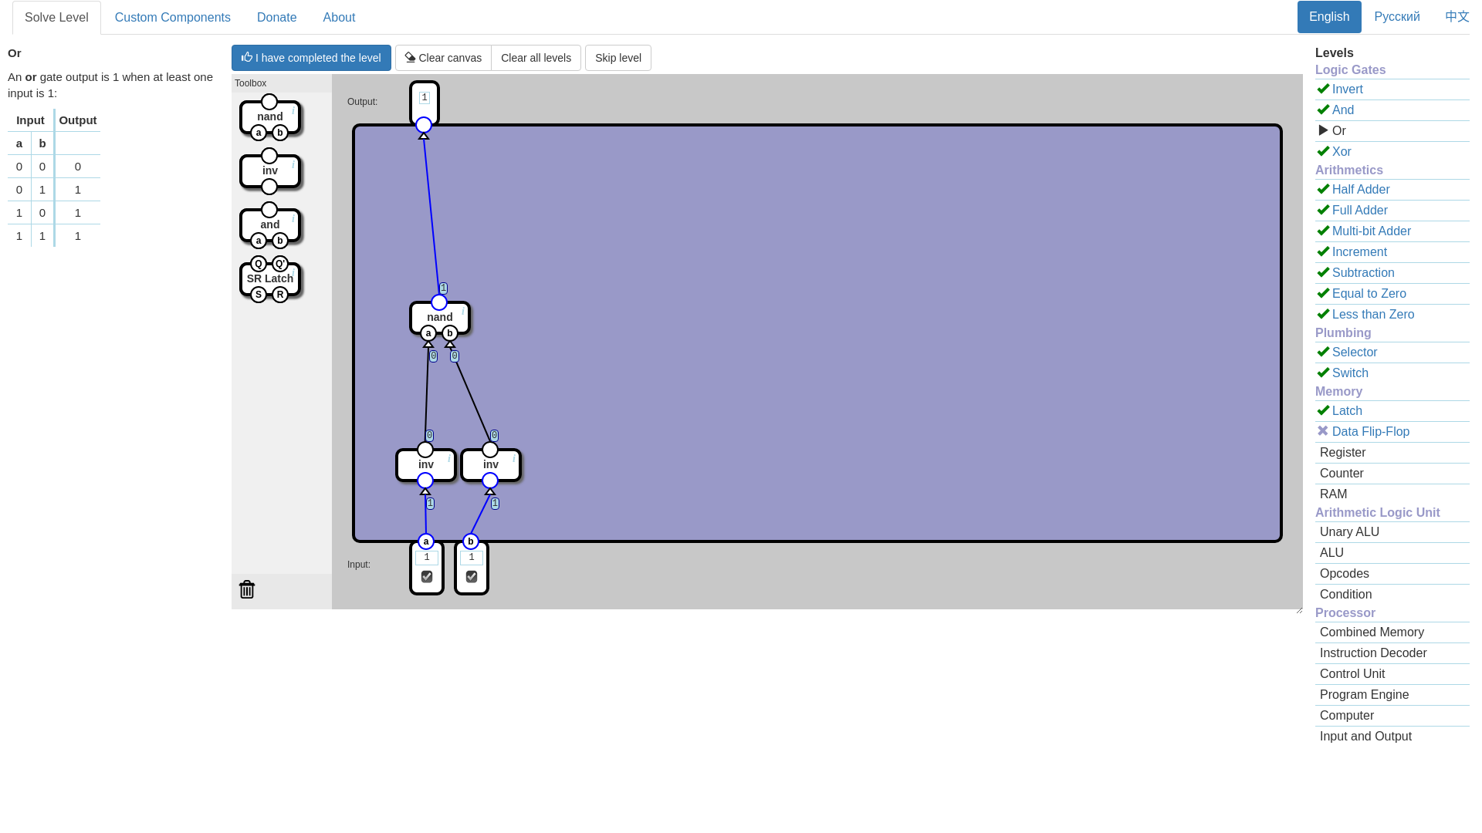Select the and gate in the Toolbox
Viewport: 1482px width, 833px height.
tap(270, 225)
